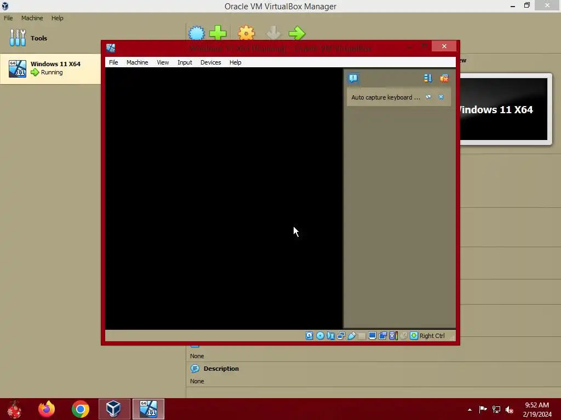Image resolution: width=561 pixels, height=420 pixels.
Task: Open Machine menu in VM window
Action: tap(137, 62)
